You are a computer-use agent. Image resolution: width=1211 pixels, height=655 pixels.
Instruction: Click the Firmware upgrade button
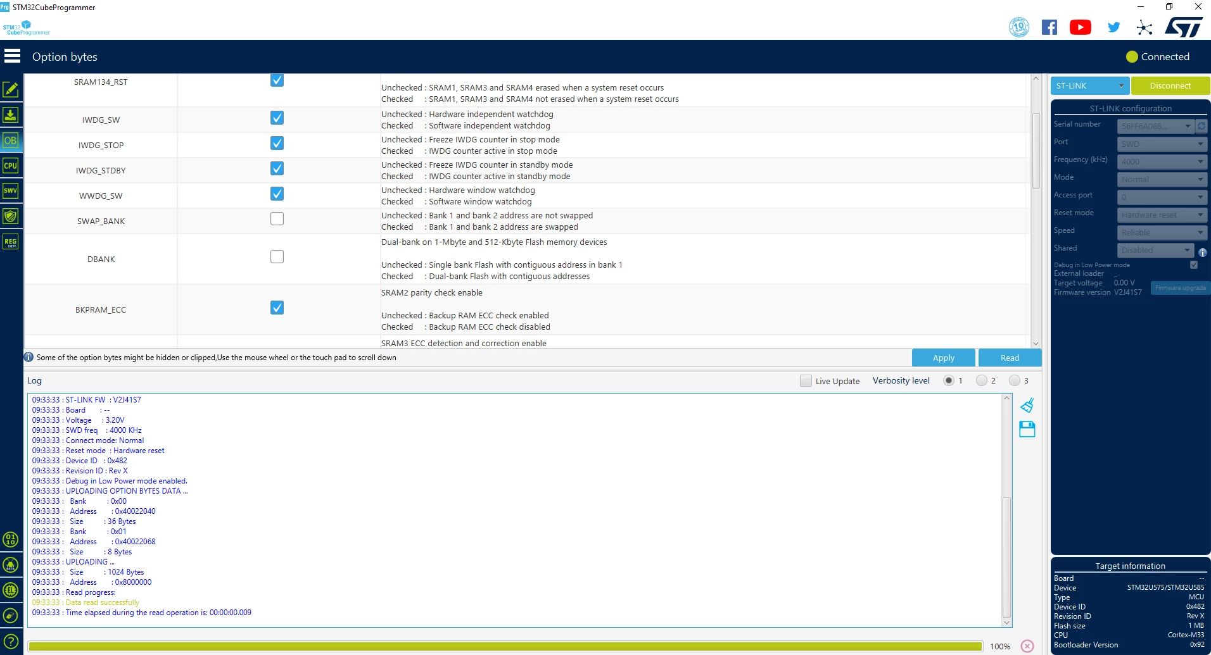pyautogui.click(x=1180, y=288)
